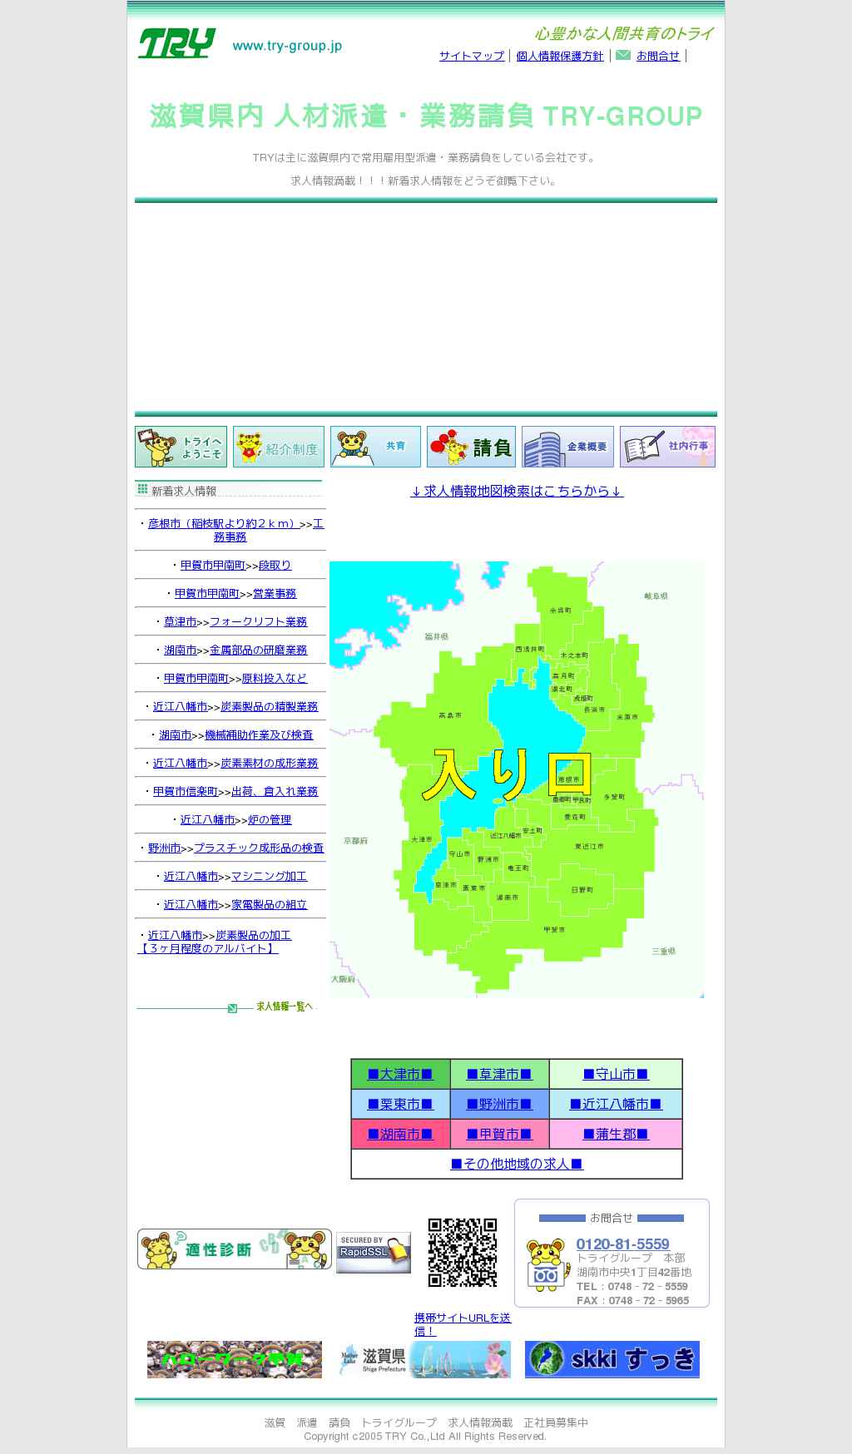Image resolution: width=852 pixels, height=1454 pixels.
Task: Click the mail envelope icon beside お問合せ
Action: pos(622,56)
